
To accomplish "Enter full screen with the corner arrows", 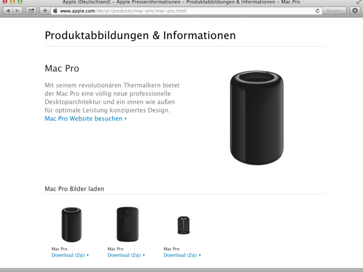I will [x=359, y=2].
